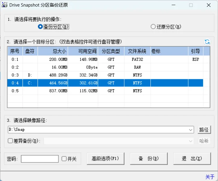Open 高级选项(F1) advanced options

click(105, 159)
